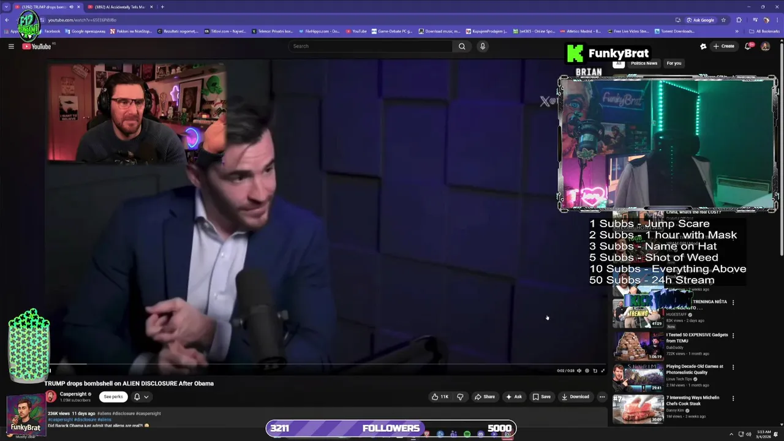Open Caspersight channel avatar

tap(51, 396)
